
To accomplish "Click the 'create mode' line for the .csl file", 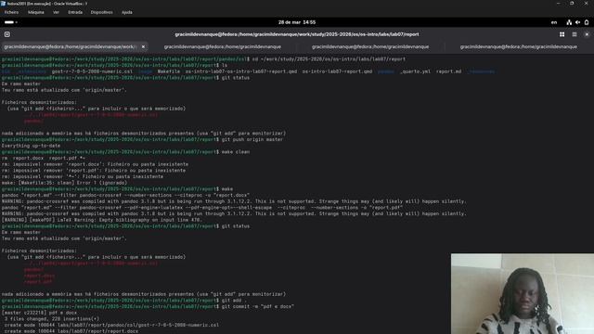I will [x=111, y=325].
